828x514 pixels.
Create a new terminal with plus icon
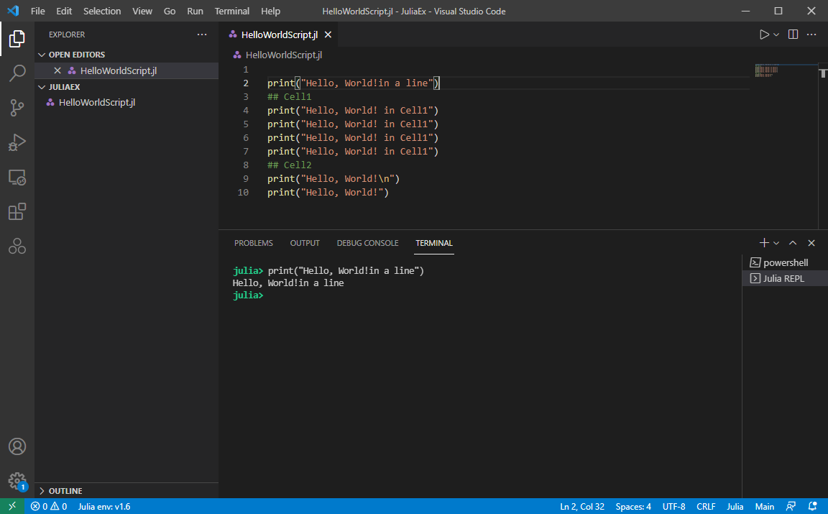[763, 243]
